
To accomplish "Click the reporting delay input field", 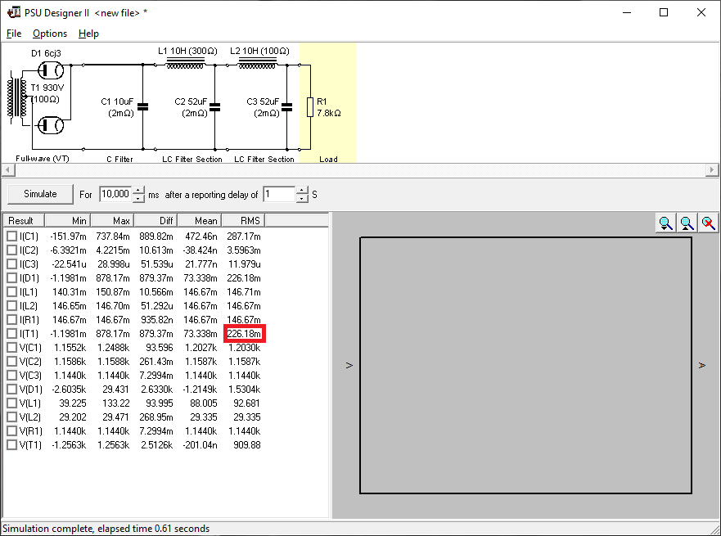I will 279,194.
